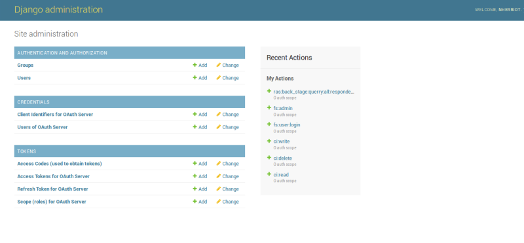Click the Recent Actions heading

290,58
